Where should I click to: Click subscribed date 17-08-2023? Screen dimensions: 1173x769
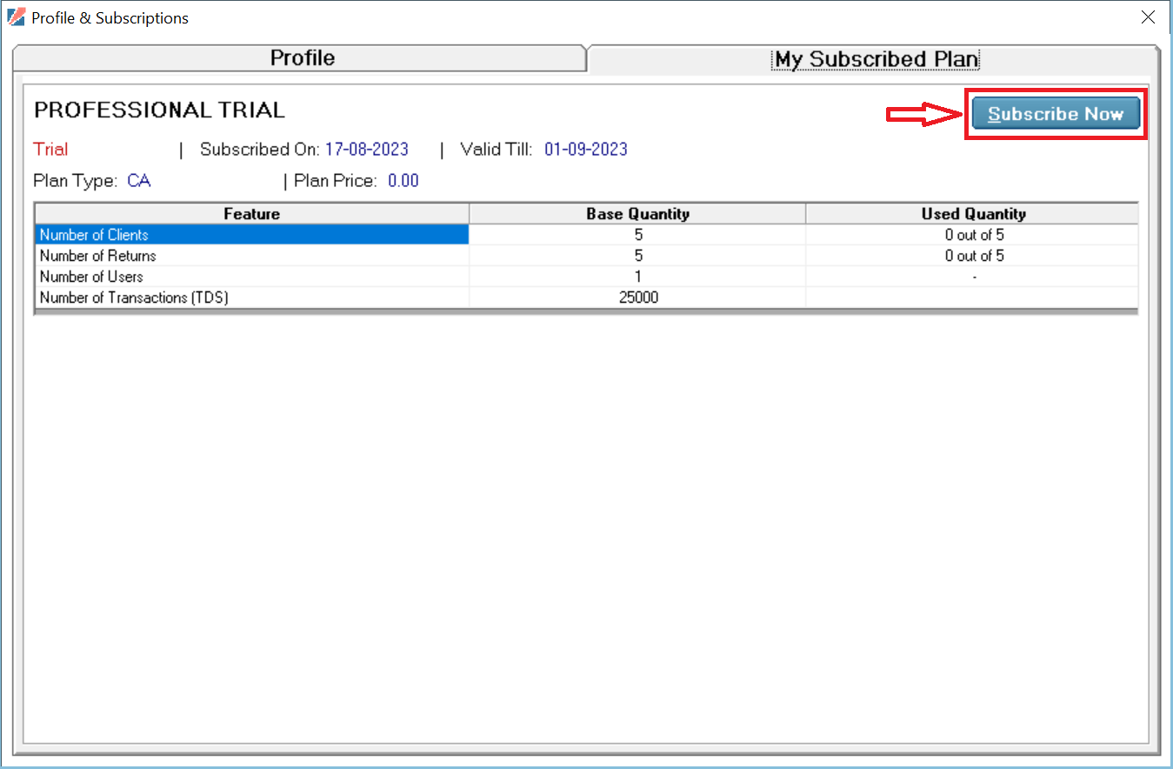367,150
